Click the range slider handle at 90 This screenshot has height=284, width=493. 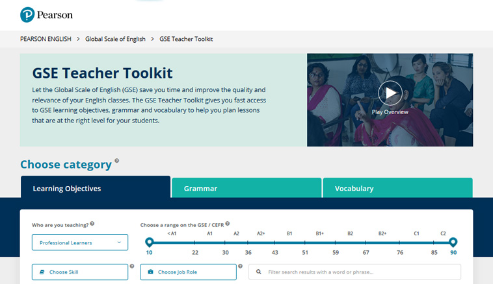pyautogui.click(x=453, y=242)
